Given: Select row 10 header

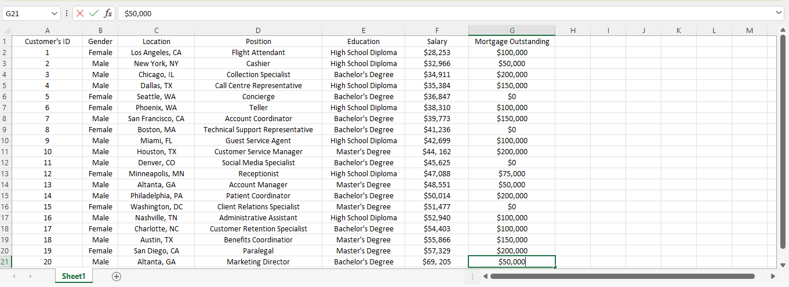Looking at the screenshot, I should coord(5,141).
